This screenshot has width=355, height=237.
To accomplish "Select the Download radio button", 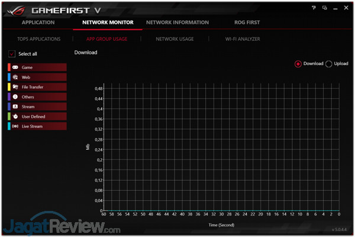I will 298,64.
